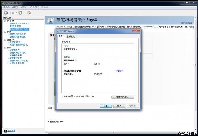This screenshot has height=136, width=198.
Task: Open the 說明(H) menu
Action: (45, 7)
